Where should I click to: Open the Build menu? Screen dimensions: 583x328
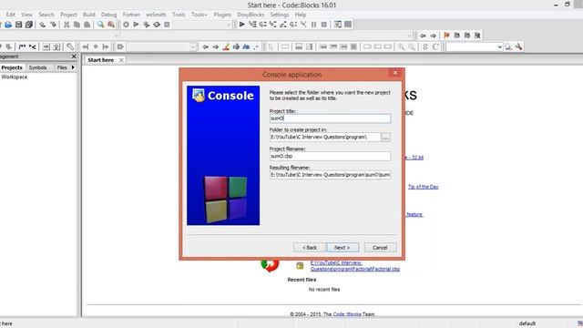tap(89, 15)
